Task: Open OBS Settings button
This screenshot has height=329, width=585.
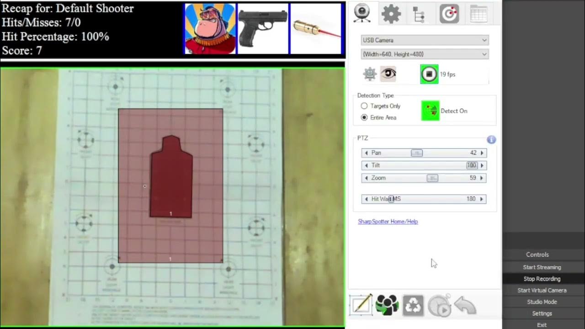Action: click(x=542, y=313)
